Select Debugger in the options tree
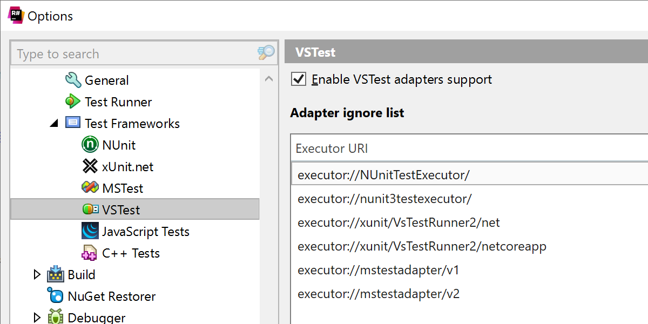 (97, 318)
